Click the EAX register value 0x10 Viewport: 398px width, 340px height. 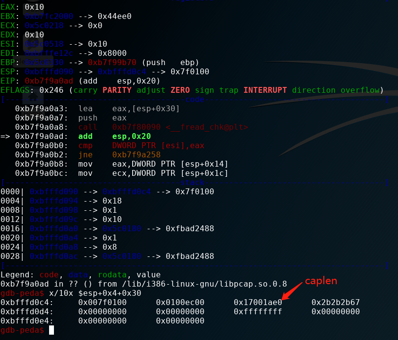coord(35,7)
